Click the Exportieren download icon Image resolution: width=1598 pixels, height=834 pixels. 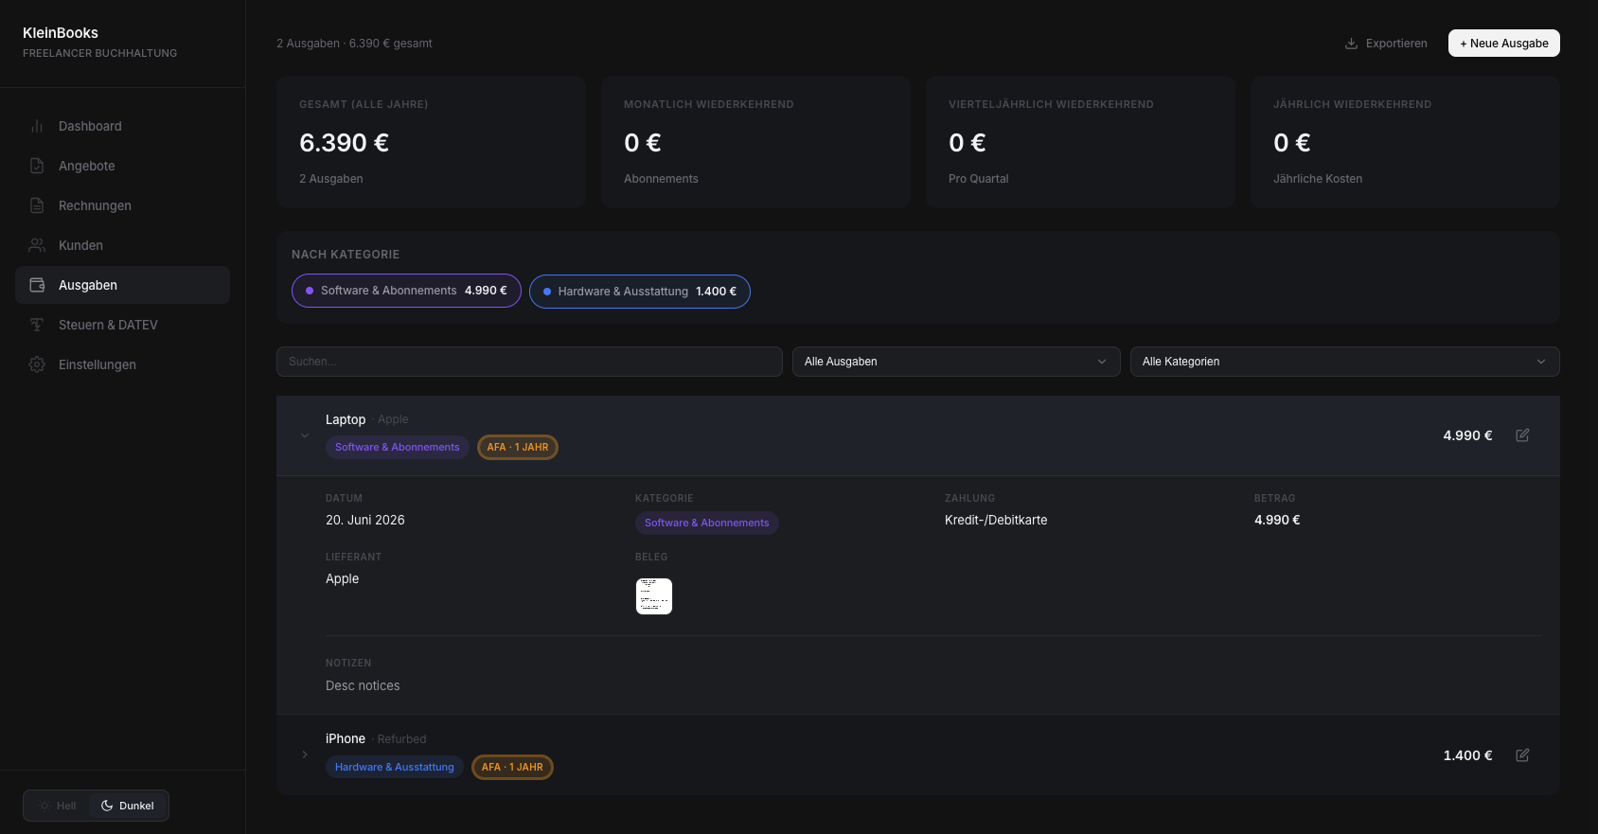coord(1352,44)
